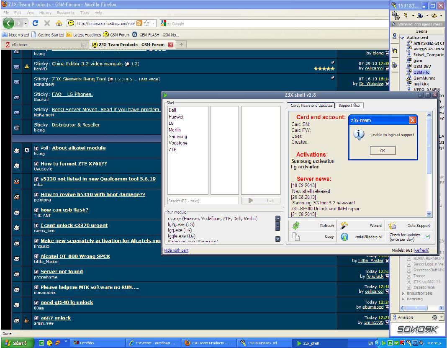Image resolution: width=447 pixels, height=348 pixels.
Task: Open the search engine selector dropdown
Action: (x=168, y=23)
